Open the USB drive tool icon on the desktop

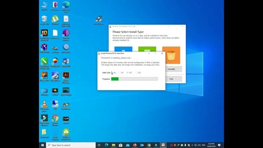pyautogui.click(x=99, y=20)
